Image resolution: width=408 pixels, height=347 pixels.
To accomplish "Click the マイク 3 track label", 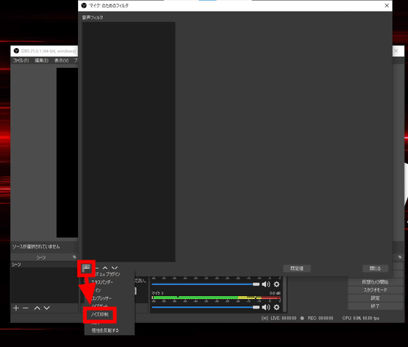I will click(157, 293).
